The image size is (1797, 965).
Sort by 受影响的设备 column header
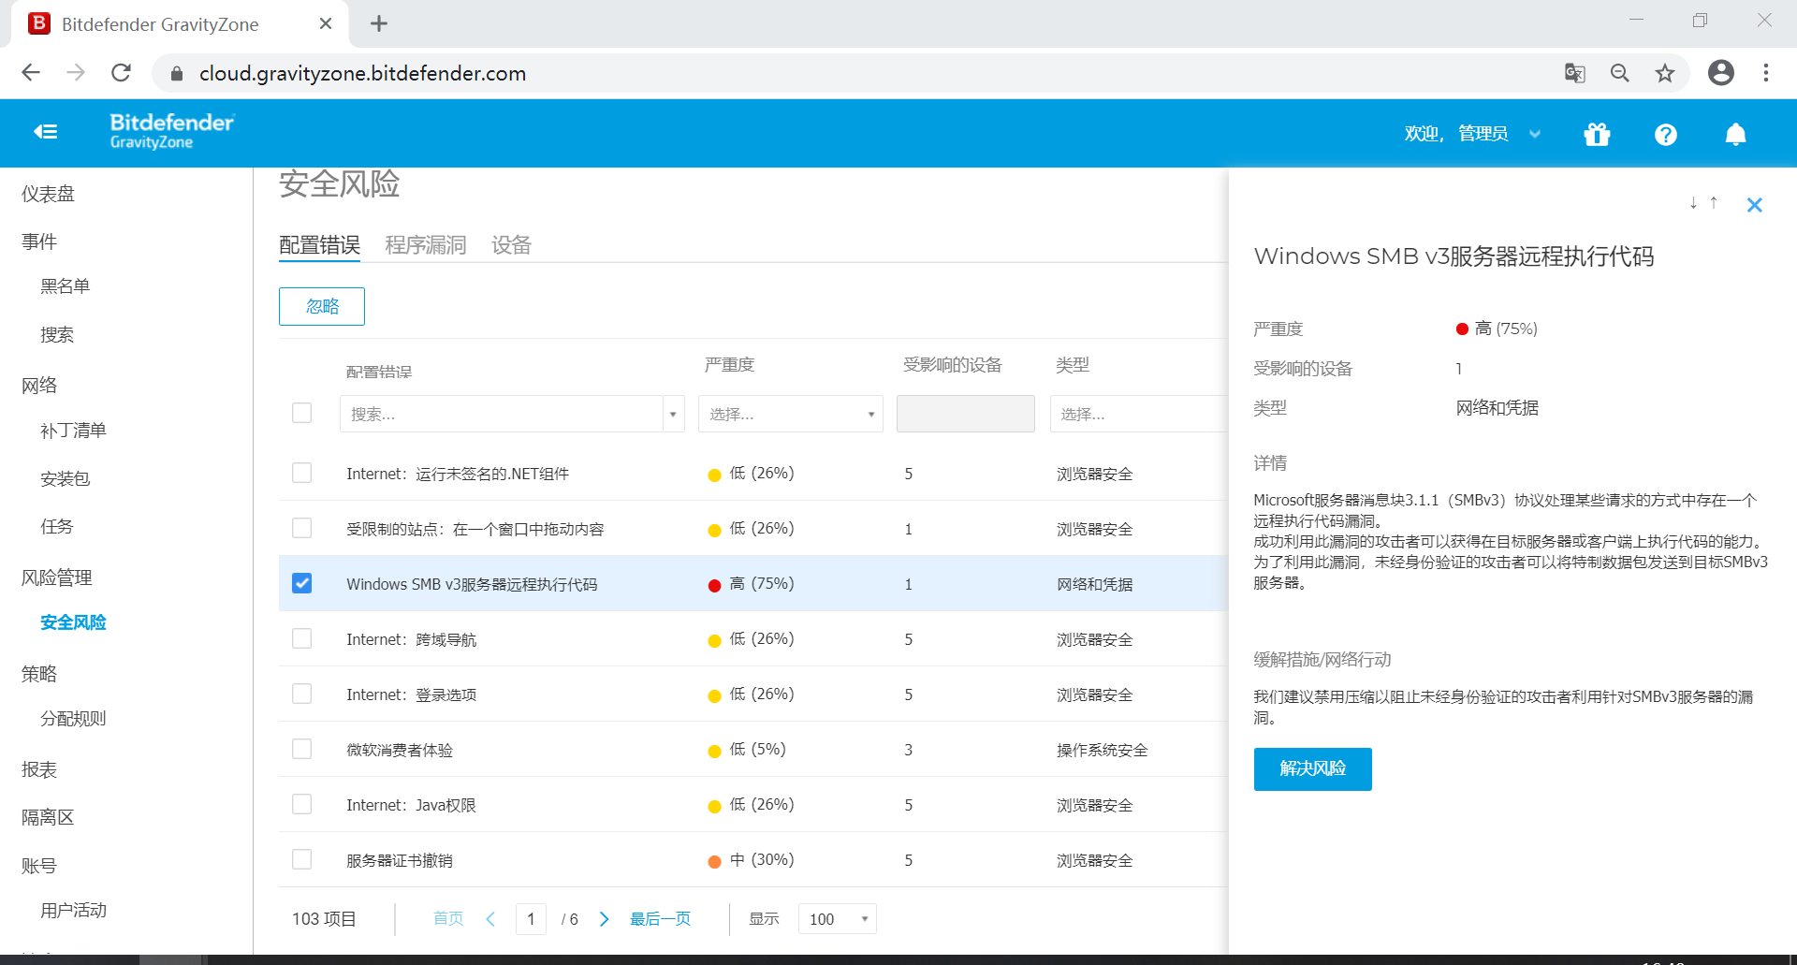pos(952,365)
